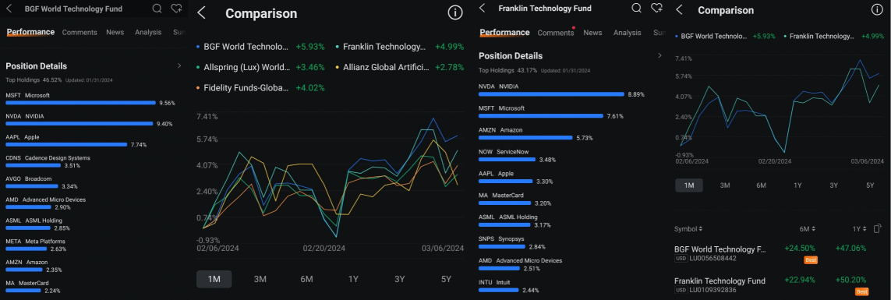Click the copy icon beside 1Y column
This screenshot has width=891, height=300.
click(878, 228)
